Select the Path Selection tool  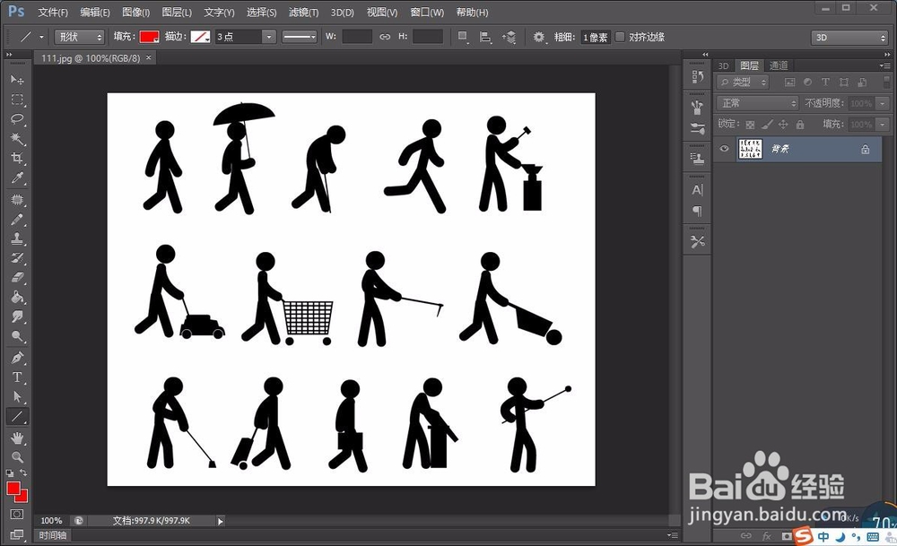[x=17, y=397]
